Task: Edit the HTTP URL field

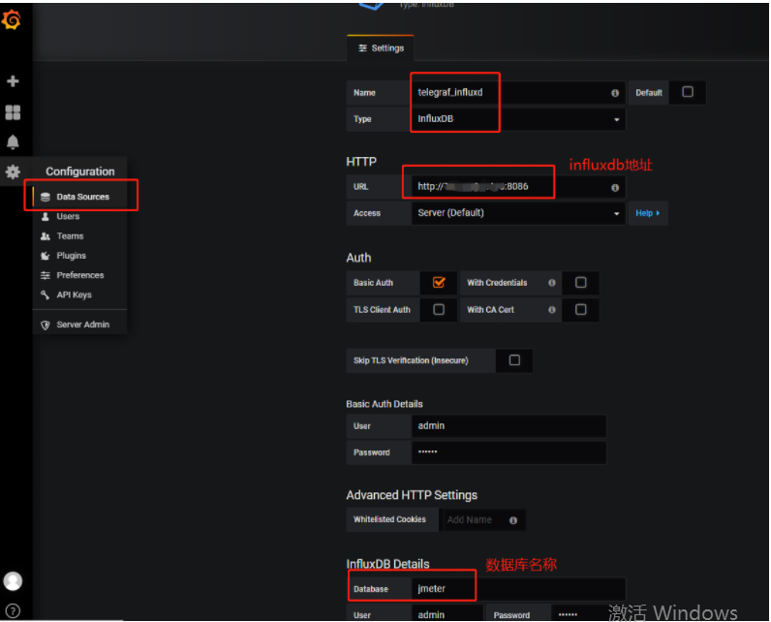Action: pyautogui.click(x=518, y=187)
